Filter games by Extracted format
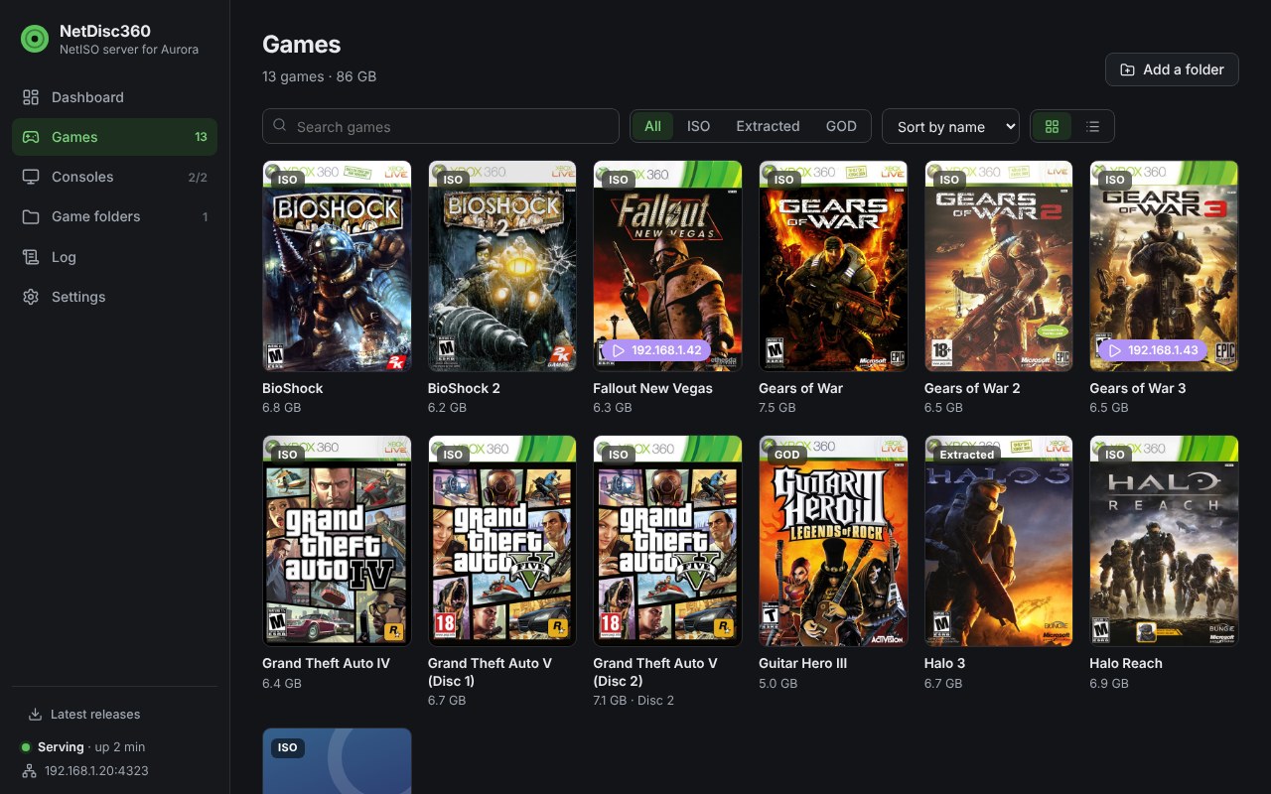Image resolution: width=1271 pixels, height=794 pixels. click(x=768, y=126)
